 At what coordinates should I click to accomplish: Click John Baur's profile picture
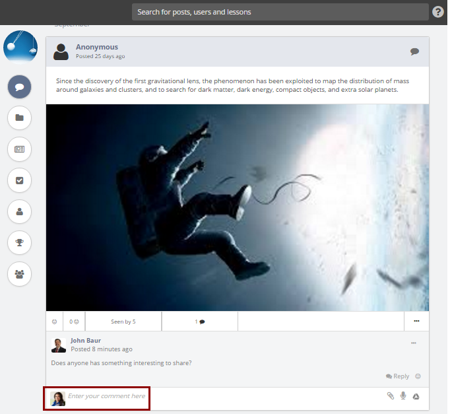(59, 345)
